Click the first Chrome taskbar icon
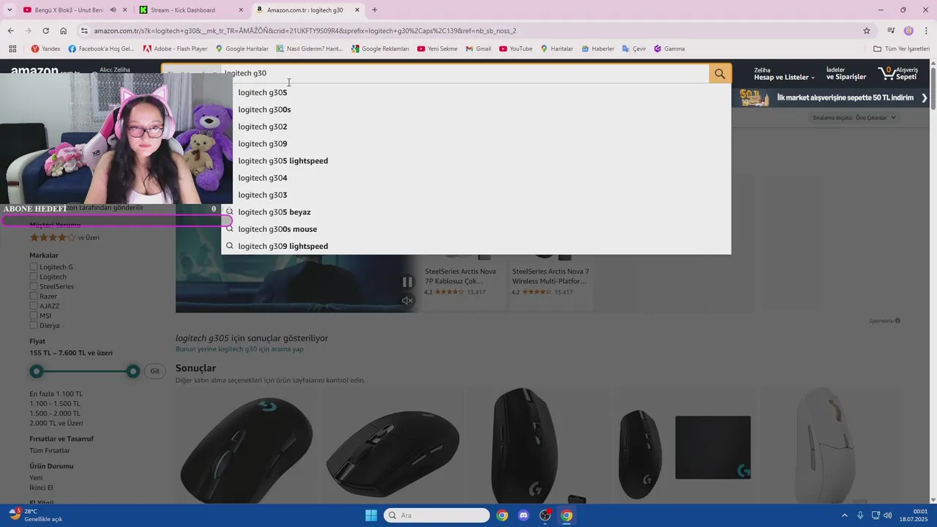 [x=502, y=515]
